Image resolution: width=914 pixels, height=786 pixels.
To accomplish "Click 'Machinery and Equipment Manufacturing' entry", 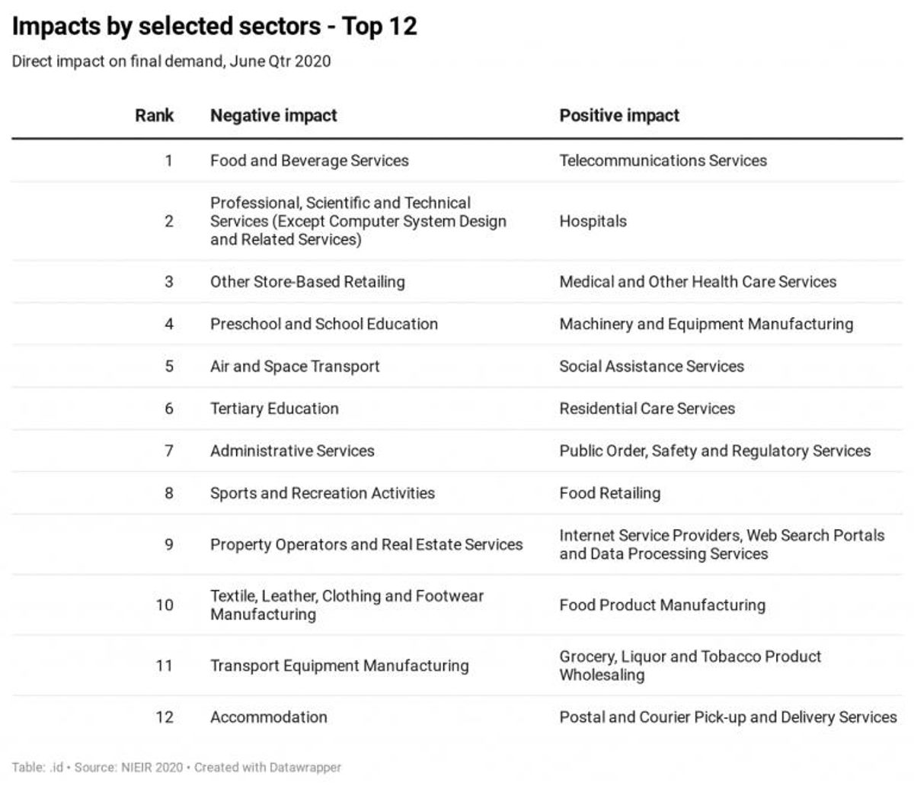I will 706,324.
